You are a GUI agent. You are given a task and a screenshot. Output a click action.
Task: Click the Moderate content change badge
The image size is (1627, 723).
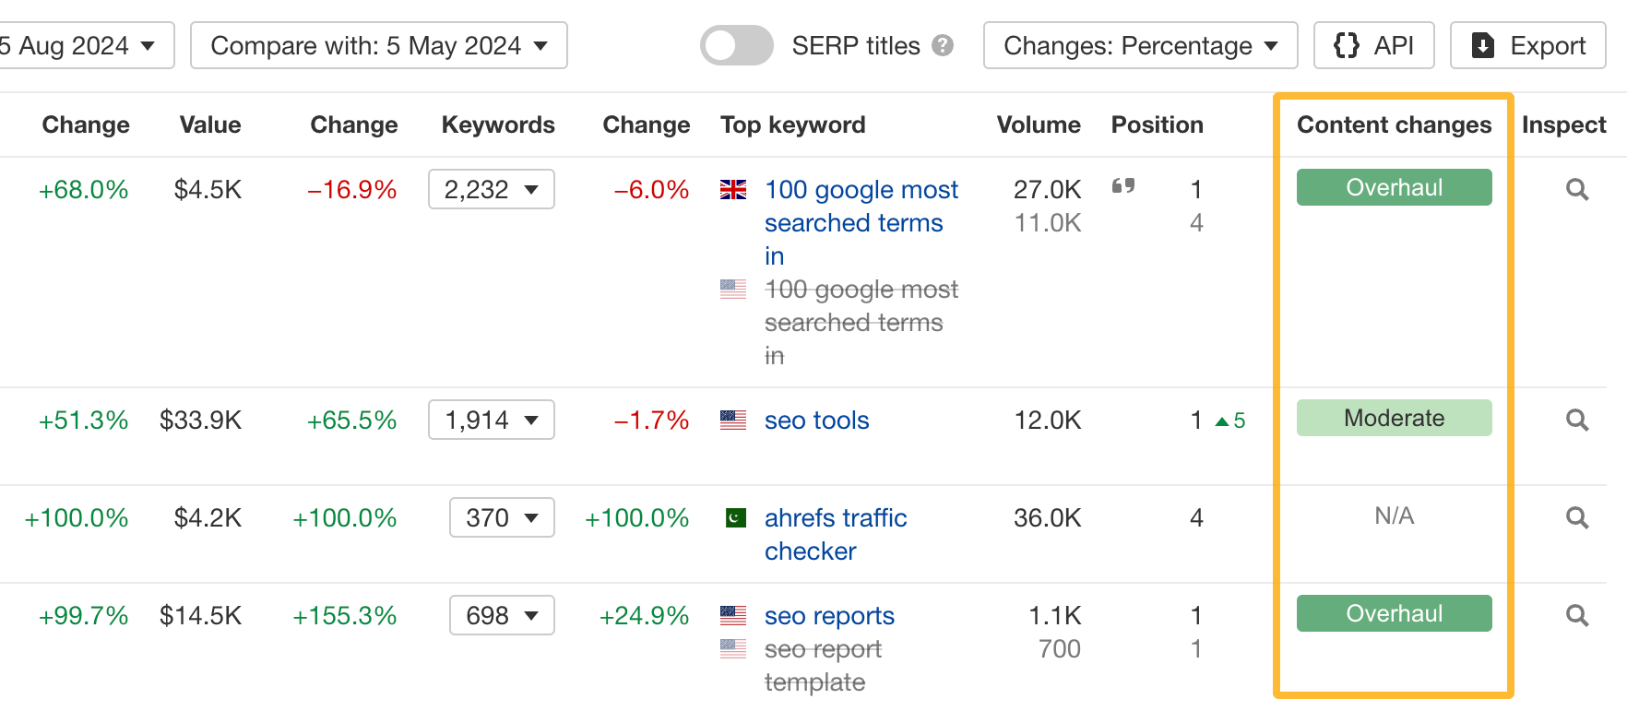point(1394,419)
